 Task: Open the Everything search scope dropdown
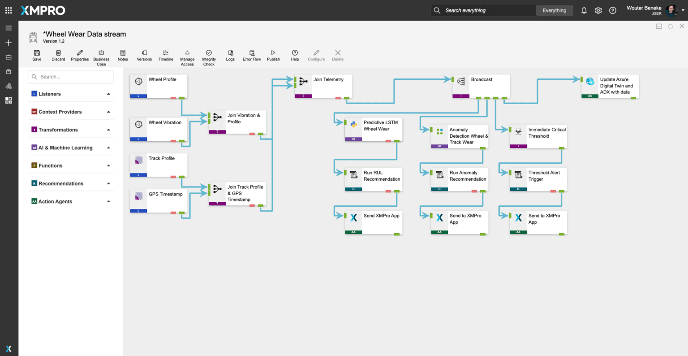click(x=555, y=10)
